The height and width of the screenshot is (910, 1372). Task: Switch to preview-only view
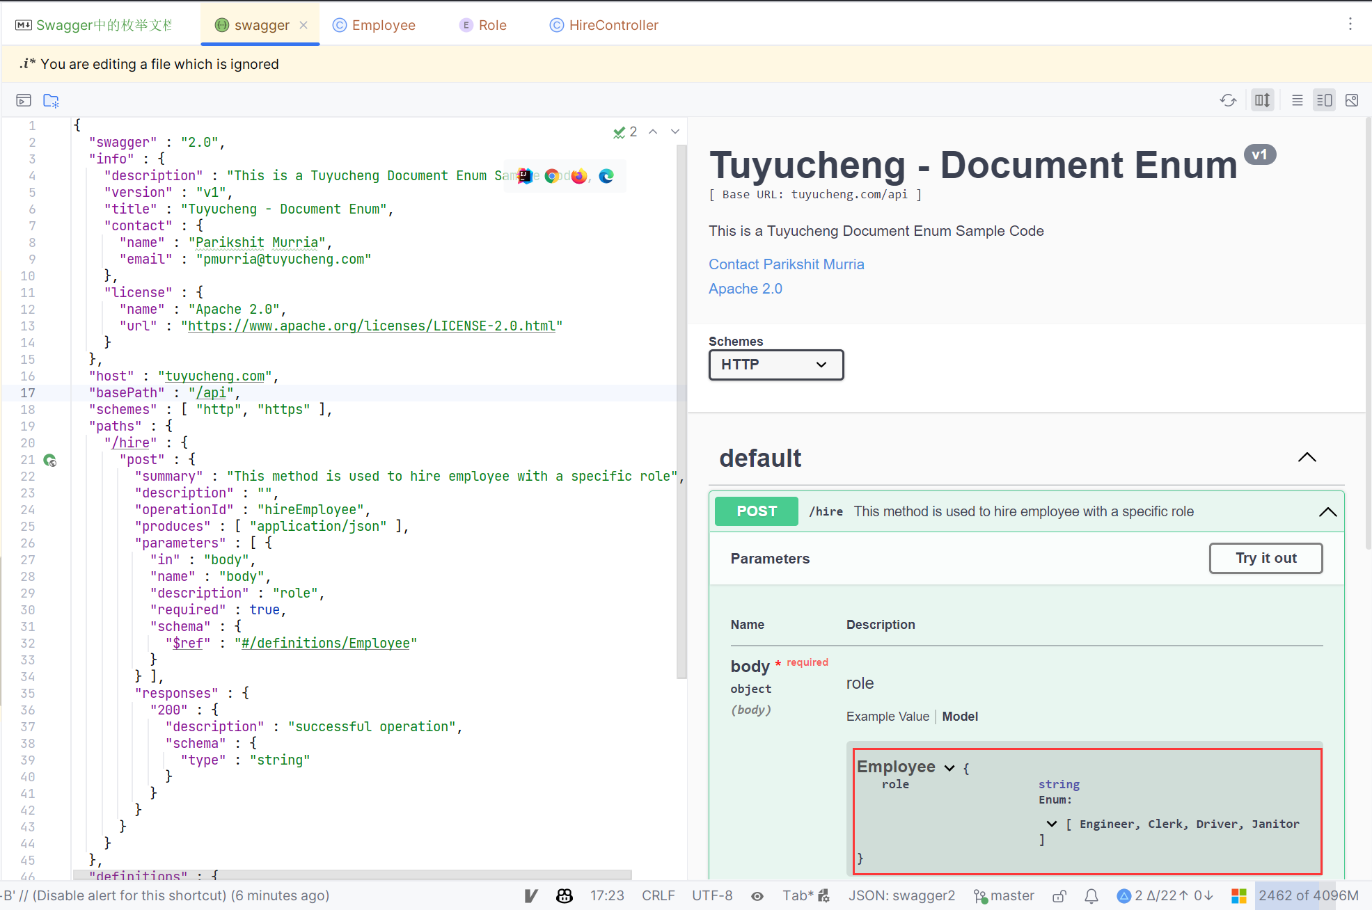coord(1352,100)
